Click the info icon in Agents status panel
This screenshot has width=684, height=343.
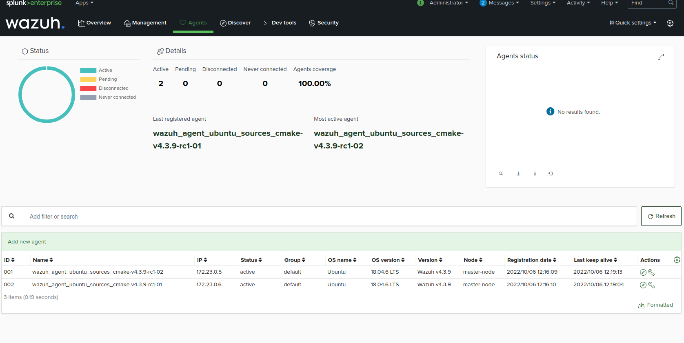535,174
